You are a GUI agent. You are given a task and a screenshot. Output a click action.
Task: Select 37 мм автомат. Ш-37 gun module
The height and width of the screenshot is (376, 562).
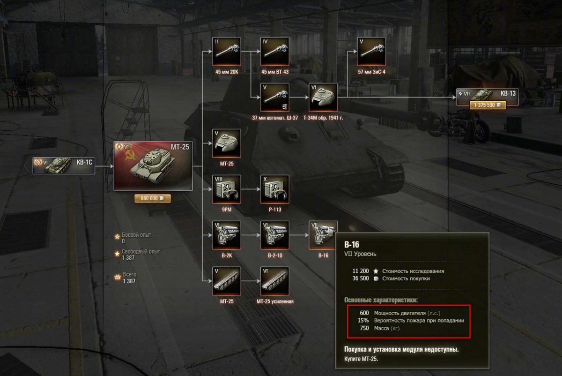[275, 98]
